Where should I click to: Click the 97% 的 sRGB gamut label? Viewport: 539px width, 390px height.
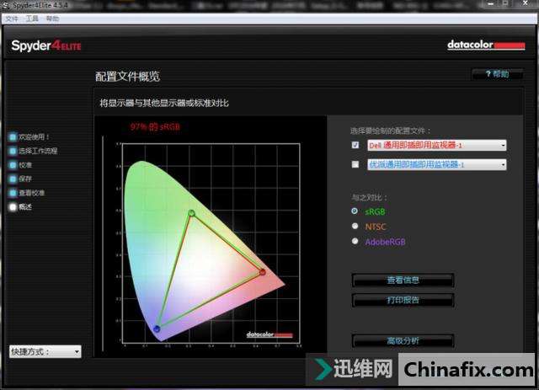(x=155, y=126)
